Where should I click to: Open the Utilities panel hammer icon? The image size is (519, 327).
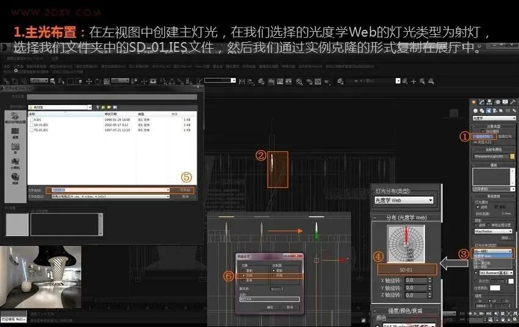(513, 102)
